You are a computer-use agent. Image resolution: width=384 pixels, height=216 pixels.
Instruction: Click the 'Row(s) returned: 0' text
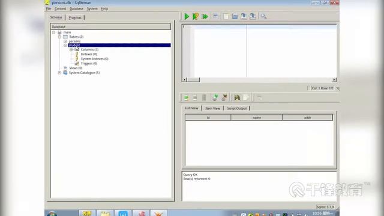pyautogui.click(x=197, y=179)
